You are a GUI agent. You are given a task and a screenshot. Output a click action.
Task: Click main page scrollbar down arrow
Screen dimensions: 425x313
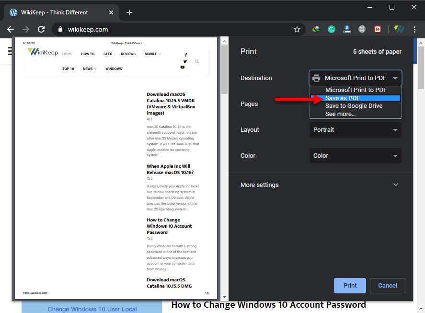pyautogui.click(x=421, y=309)
